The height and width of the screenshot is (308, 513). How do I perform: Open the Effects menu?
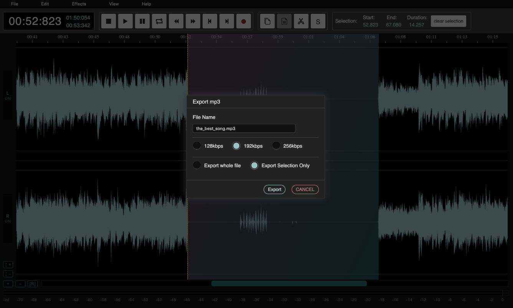click(79, 4)
